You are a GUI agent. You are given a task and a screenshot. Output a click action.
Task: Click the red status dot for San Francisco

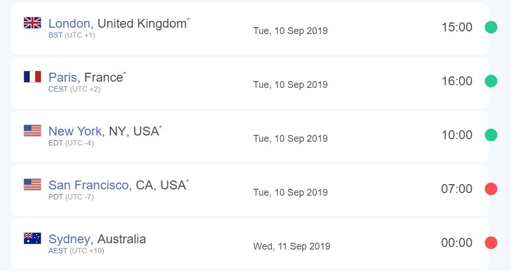click(491, 189)
